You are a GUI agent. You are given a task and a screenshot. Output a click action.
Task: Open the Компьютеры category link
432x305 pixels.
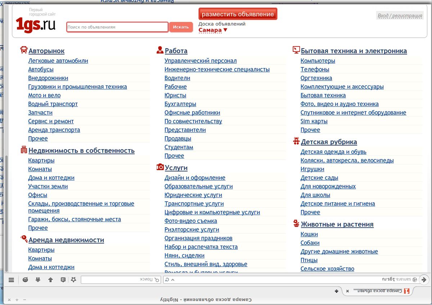(318, 61)
